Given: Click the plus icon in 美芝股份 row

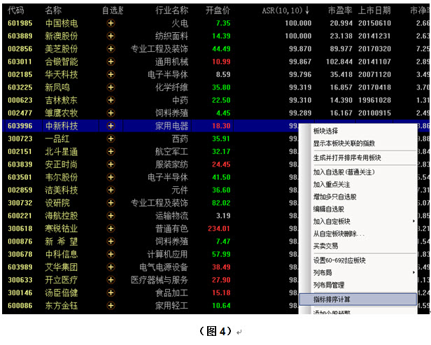Looking at the screenshot, I should 111,49.
